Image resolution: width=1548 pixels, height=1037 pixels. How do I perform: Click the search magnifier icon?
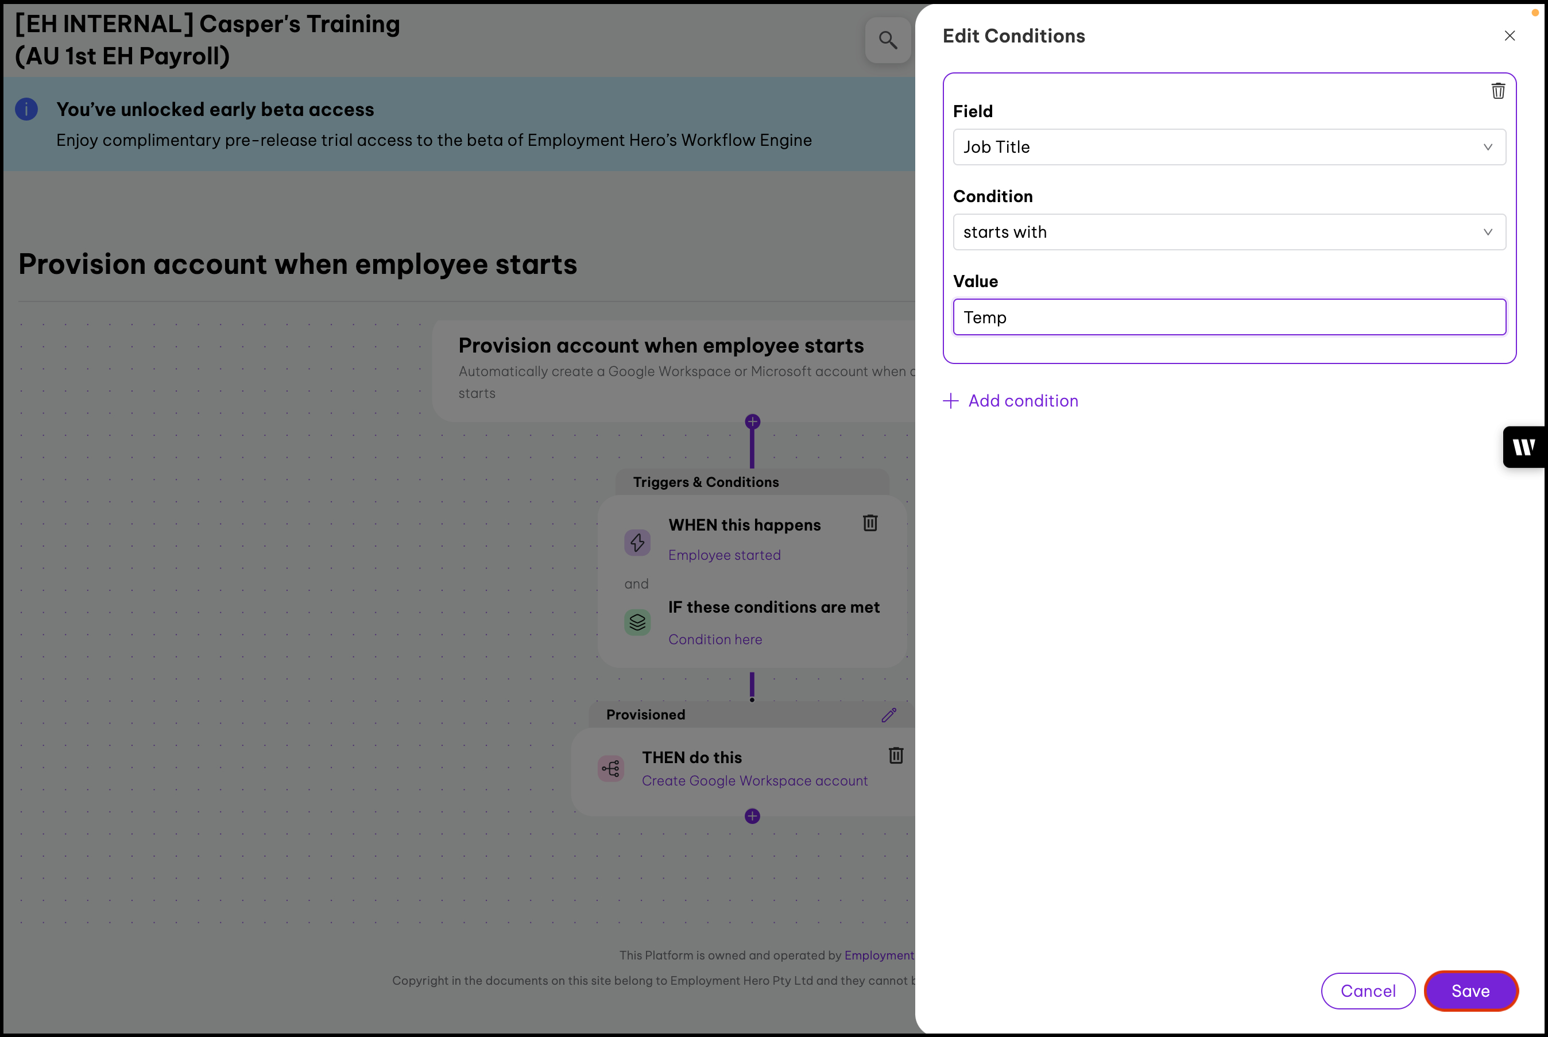888,40
